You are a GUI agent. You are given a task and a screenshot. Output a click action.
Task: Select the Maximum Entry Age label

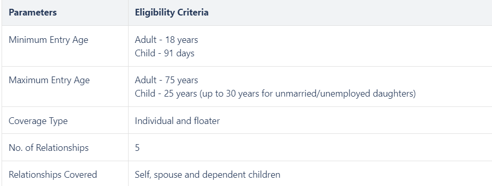pos(49,80)
